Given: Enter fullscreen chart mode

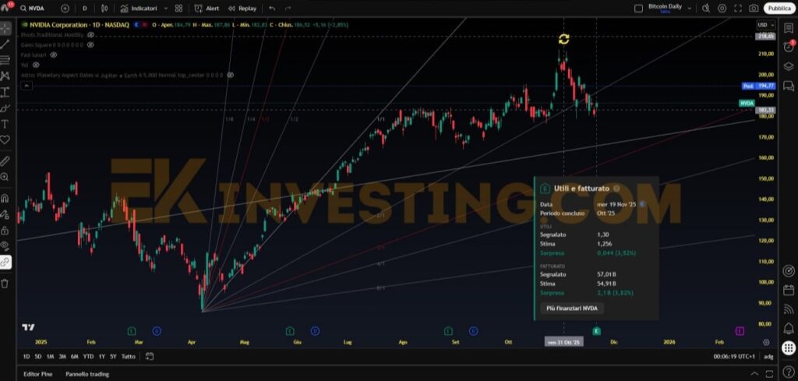Looking at the screenshot, I should (x=737, y=8).
